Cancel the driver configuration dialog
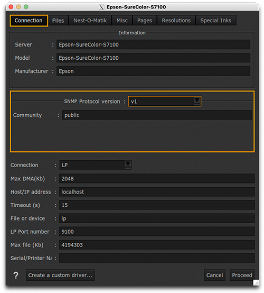 point(214,275)
